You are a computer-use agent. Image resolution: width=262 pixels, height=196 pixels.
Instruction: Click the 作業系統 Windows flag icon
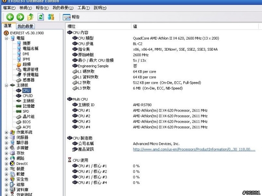point(12,132)
